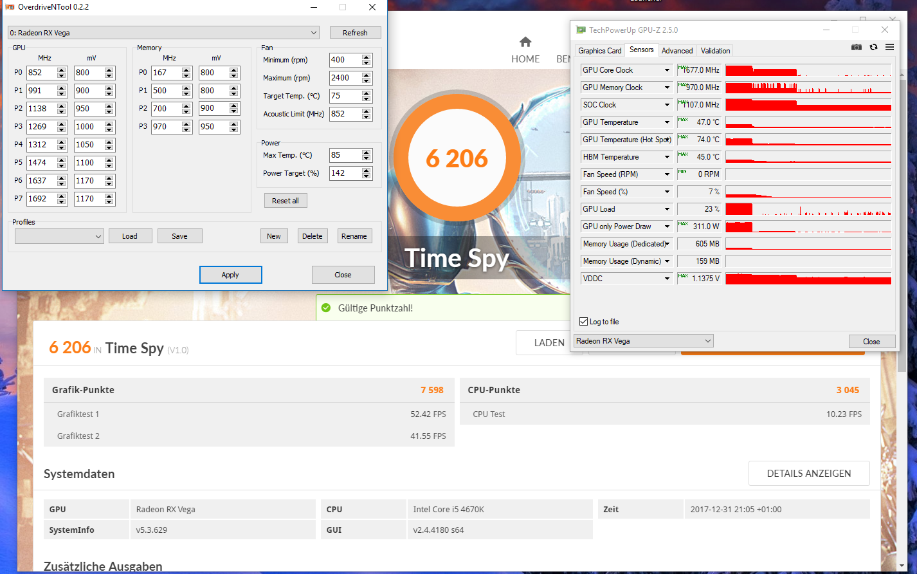Click the GPU-Z title bar app icon
The width and height of the screenshot is (917, 574).
click(x=581, y=30)
